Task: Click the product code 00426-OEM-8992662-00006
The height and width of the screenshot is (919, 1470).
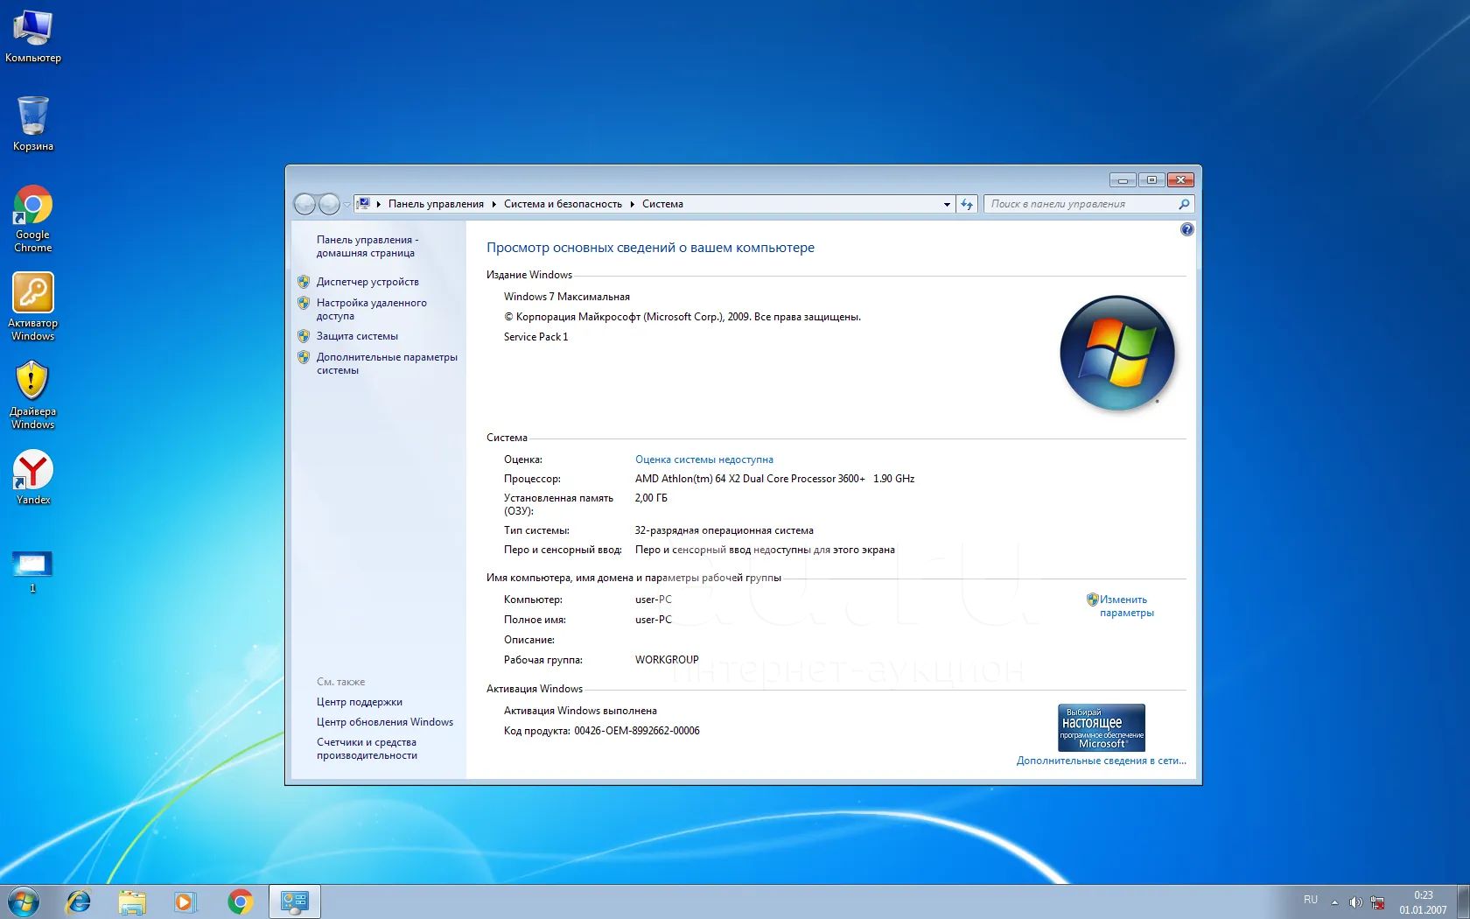Action: pos(637,731)
